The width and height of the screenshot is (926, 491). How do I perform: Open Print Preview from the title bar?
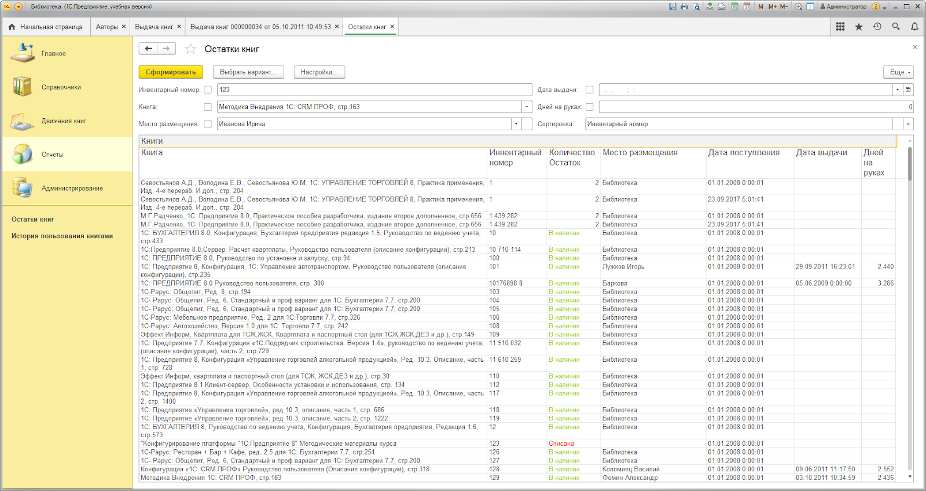(696, 6)
